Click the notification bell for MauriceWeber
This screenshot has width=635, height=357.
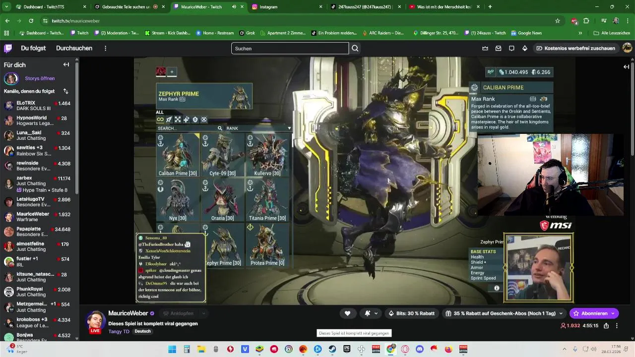coord(368,313)
